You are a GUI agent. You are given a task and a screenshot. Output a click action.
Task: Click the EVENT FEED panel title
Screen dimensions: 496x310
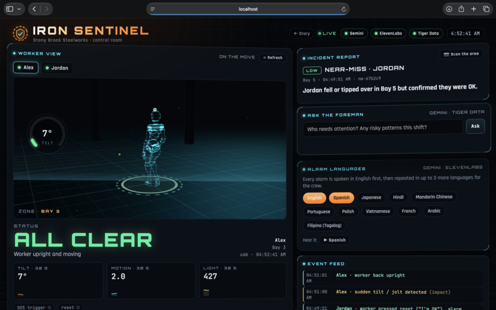pos(326,264)
